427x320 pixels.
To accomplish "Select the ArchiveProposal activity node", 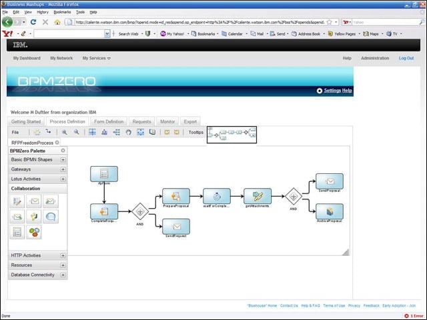I will [x=330, y=211].
